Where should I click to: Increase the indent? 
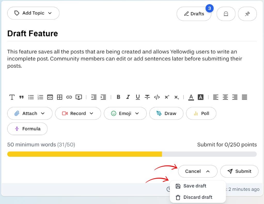point(103,97)
